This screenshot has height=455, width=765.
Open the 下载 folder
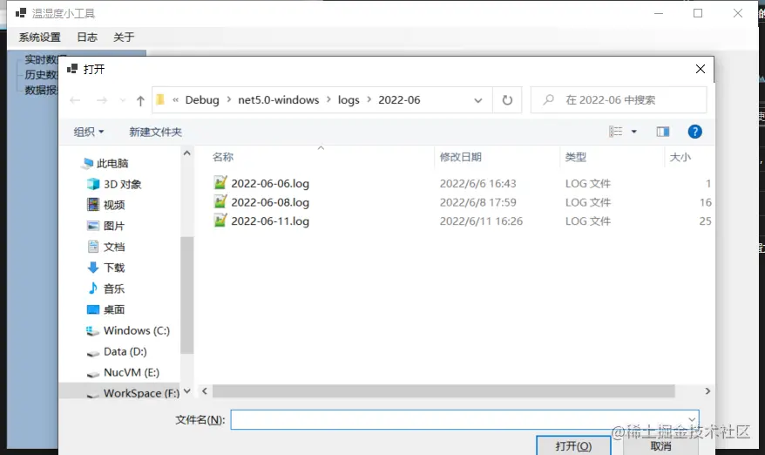coord(114,268)
